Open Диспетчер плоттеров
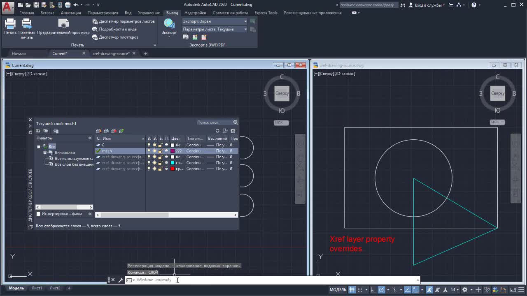Screen dimensions: 527x296 click(115, 37)
